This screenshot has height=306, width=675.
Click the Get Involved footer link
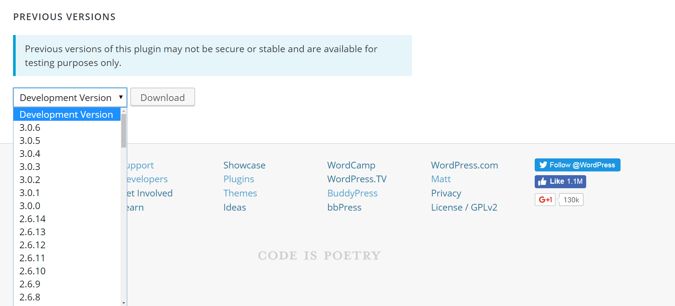coord(150,193)
